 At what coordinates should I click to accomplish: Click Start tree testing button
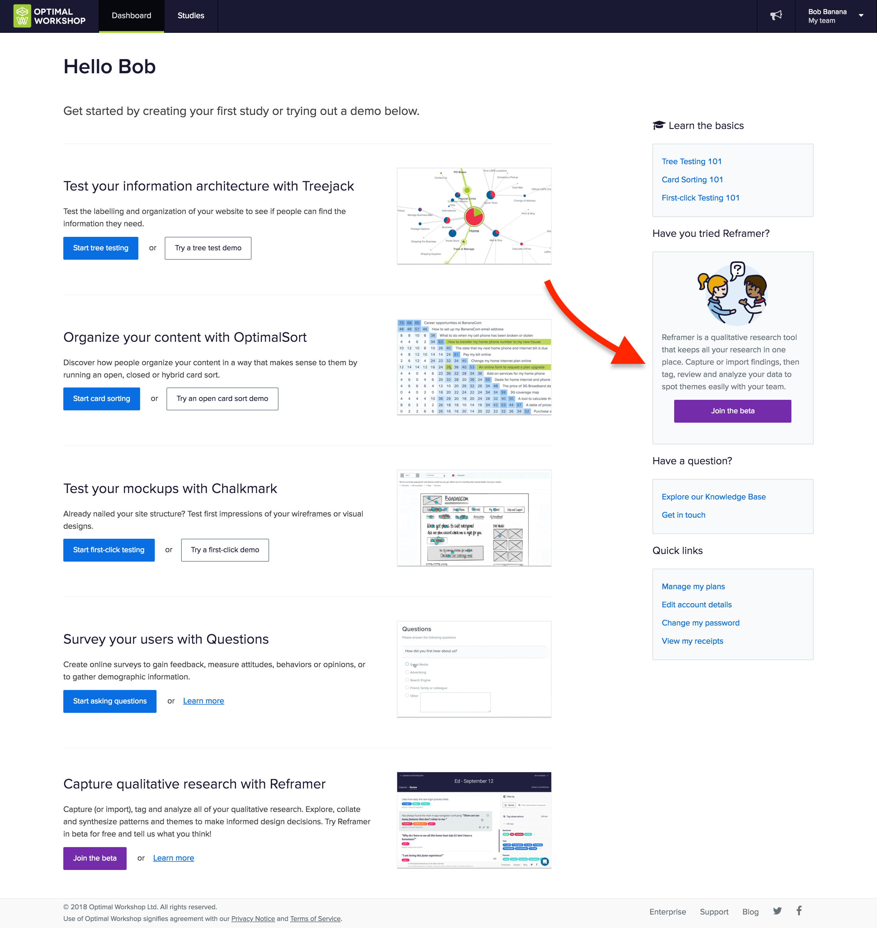(101, 248)
